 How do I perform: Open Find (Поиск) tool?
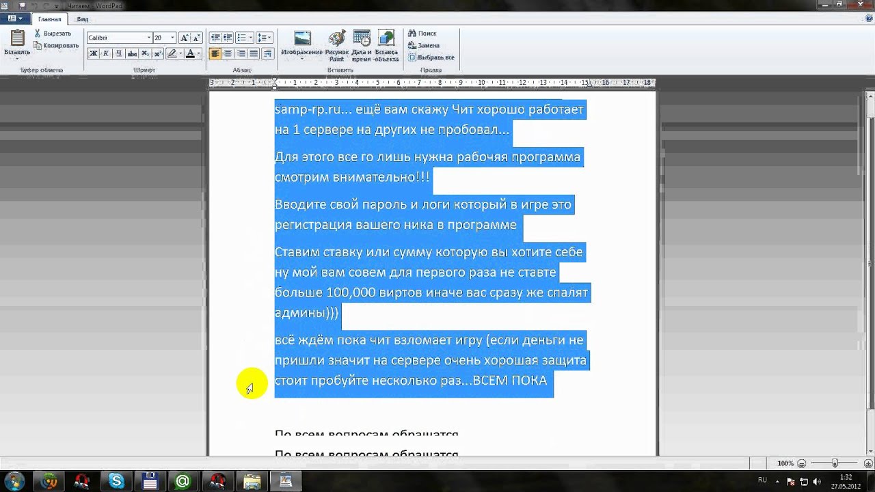click(x=422, y=33)
